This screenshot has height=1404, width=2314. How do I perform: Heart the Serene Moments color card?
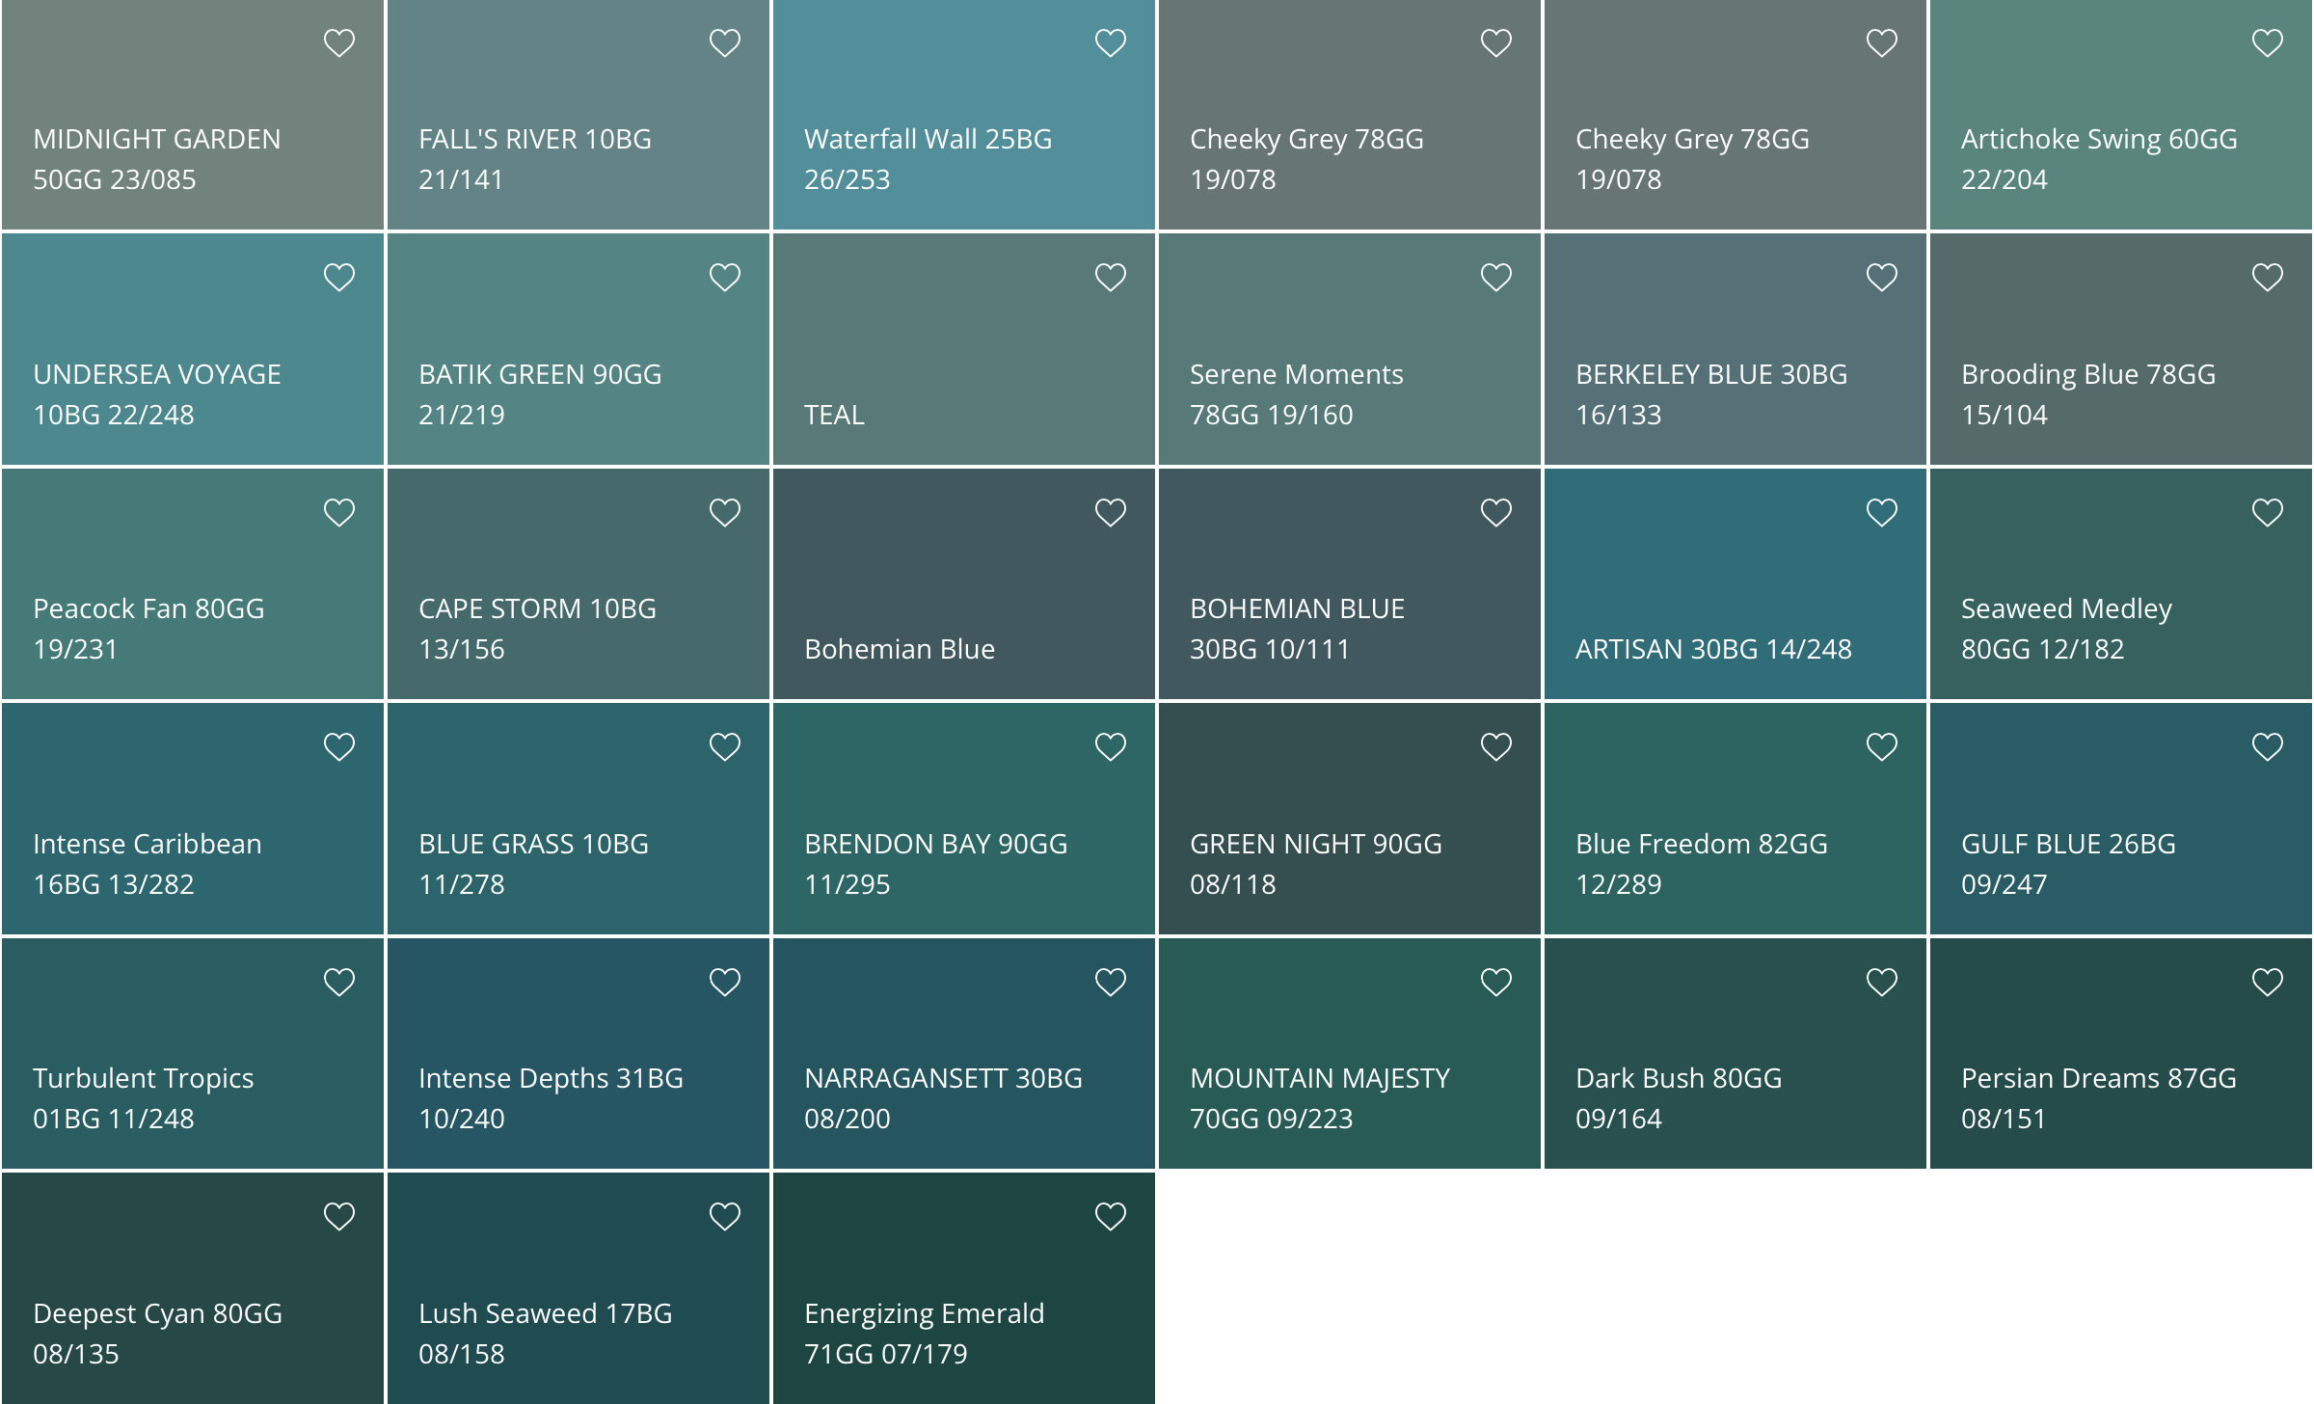[1496, 278]
